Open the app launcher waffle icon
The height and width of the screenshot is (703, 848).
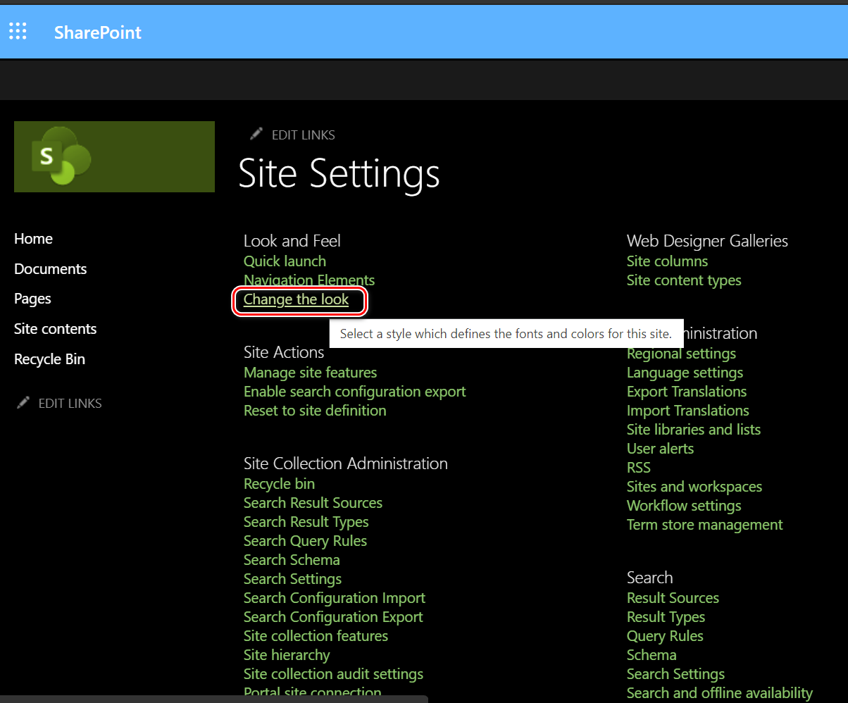18,32
